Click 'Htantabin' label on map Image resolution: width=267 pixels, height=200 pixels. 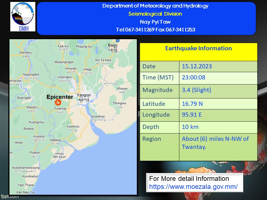pos(65,77)
